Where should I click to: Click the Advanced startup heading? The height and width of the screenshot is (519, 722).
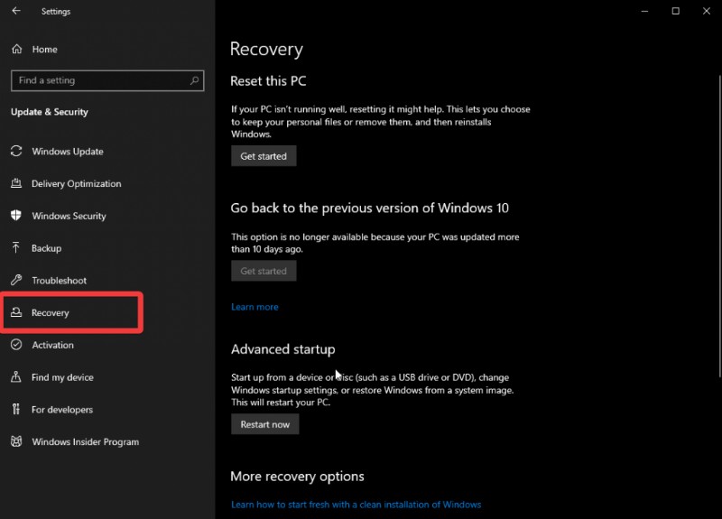pyautogui.click(x=283, y=349)
